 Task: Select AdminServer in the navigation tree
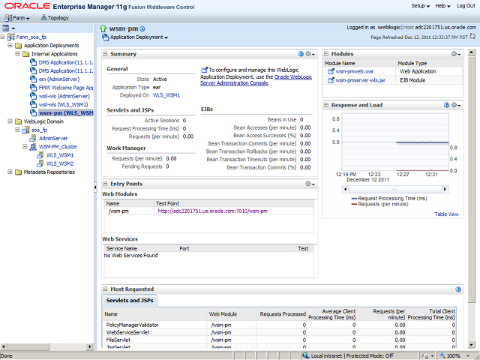53,138
